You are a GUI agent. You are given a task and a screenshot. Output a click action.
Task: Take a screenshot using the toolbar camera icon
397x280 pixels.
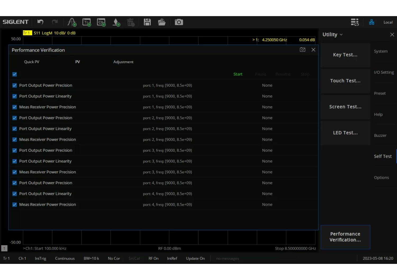(x=179, y=22)
